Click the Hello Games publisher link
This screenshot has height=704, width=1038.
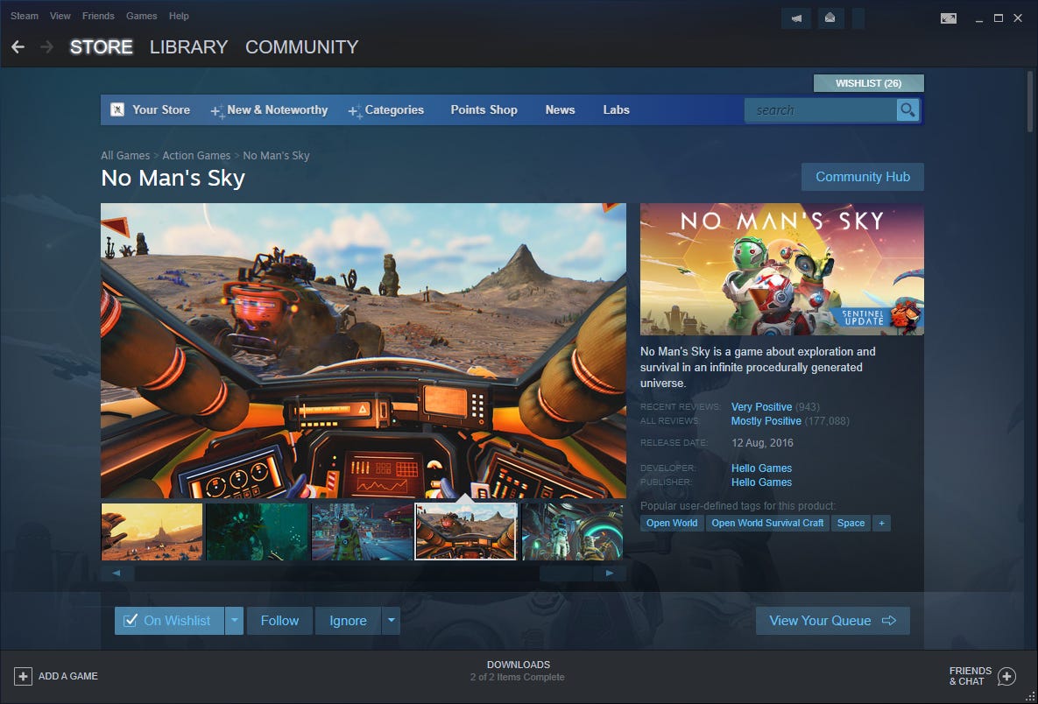coord(761,482)
